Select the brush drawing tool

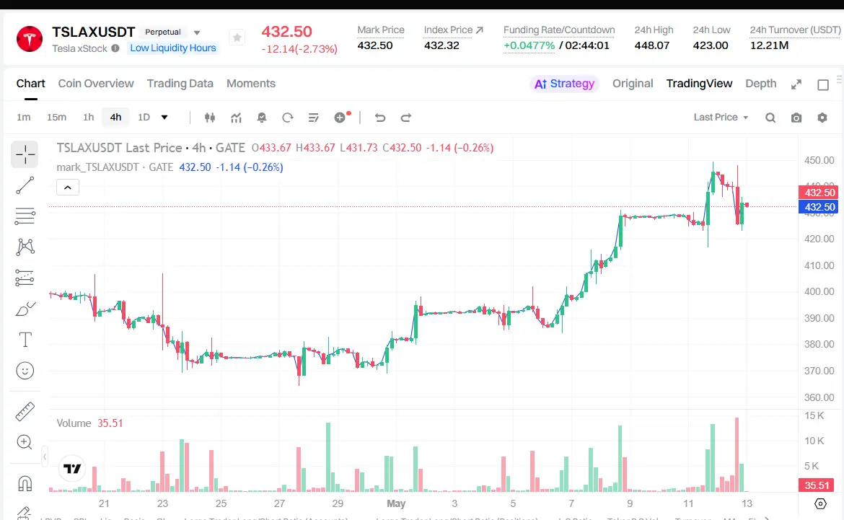click(25, 309)
